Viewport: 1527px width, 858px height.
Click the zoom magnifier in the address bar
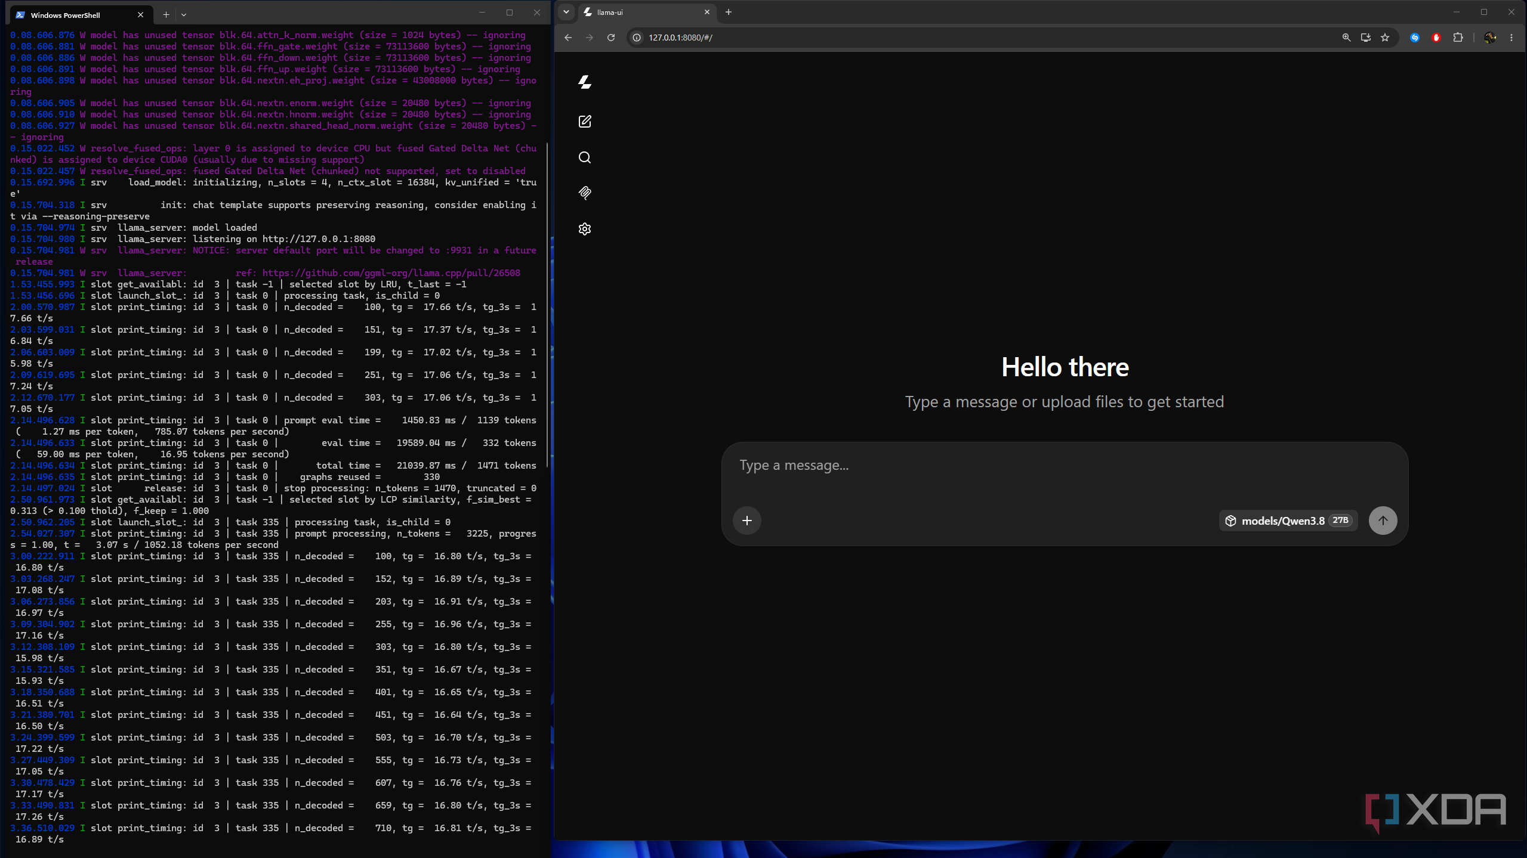tap(1346, 38)
